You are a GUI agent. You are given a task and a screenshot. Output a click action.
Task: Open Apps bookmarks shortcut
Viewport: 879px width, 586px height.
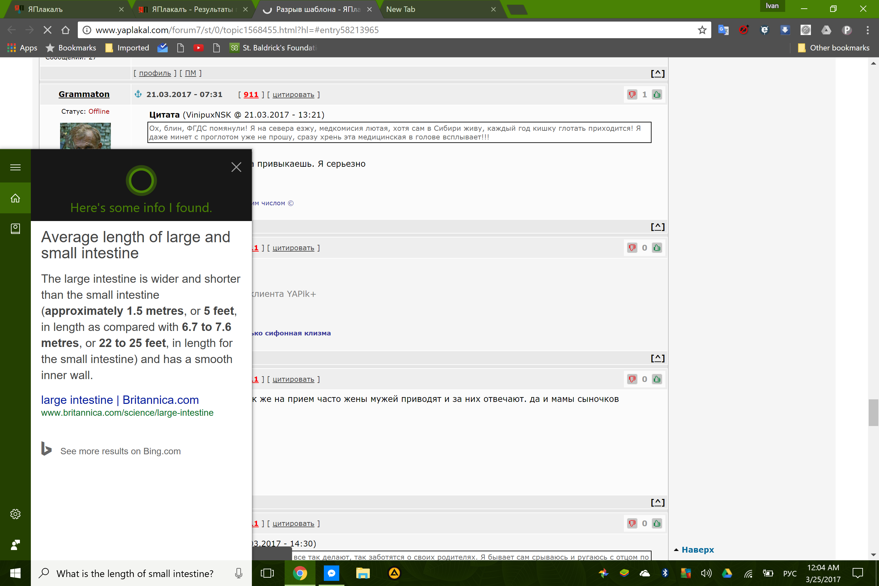(22, 48)
